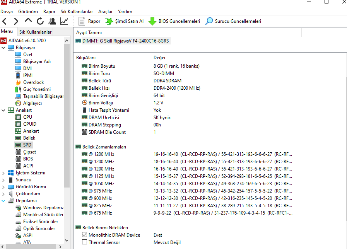Select the Özet tree item
The image size is (347, 249).
click(x=28, y=55)
